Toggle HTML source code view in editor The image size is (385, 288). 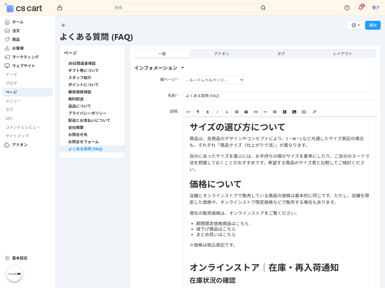pos(188,112)
